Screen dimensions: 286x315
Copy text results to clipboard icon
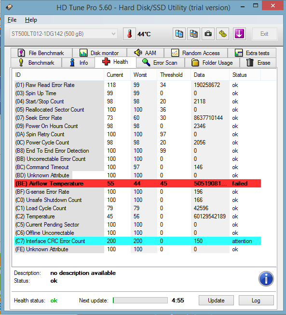pos(179,34)
